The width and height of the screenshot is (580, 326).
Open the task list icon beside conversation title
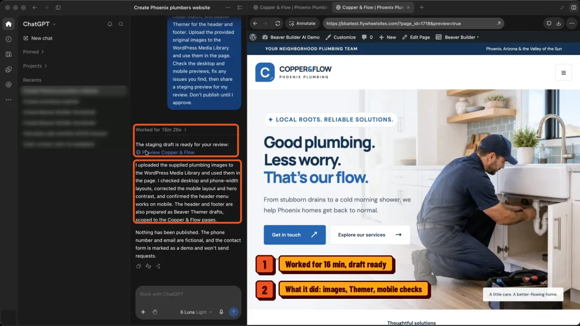point(240,7)
